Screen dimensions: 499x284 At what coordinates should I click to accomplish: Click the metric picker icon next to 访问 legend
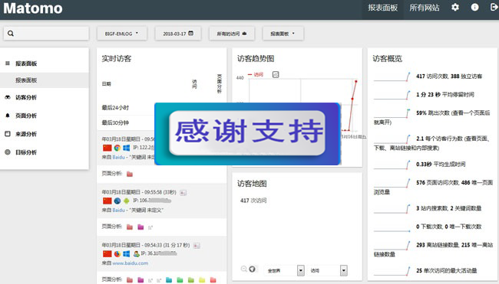(276, 74)
